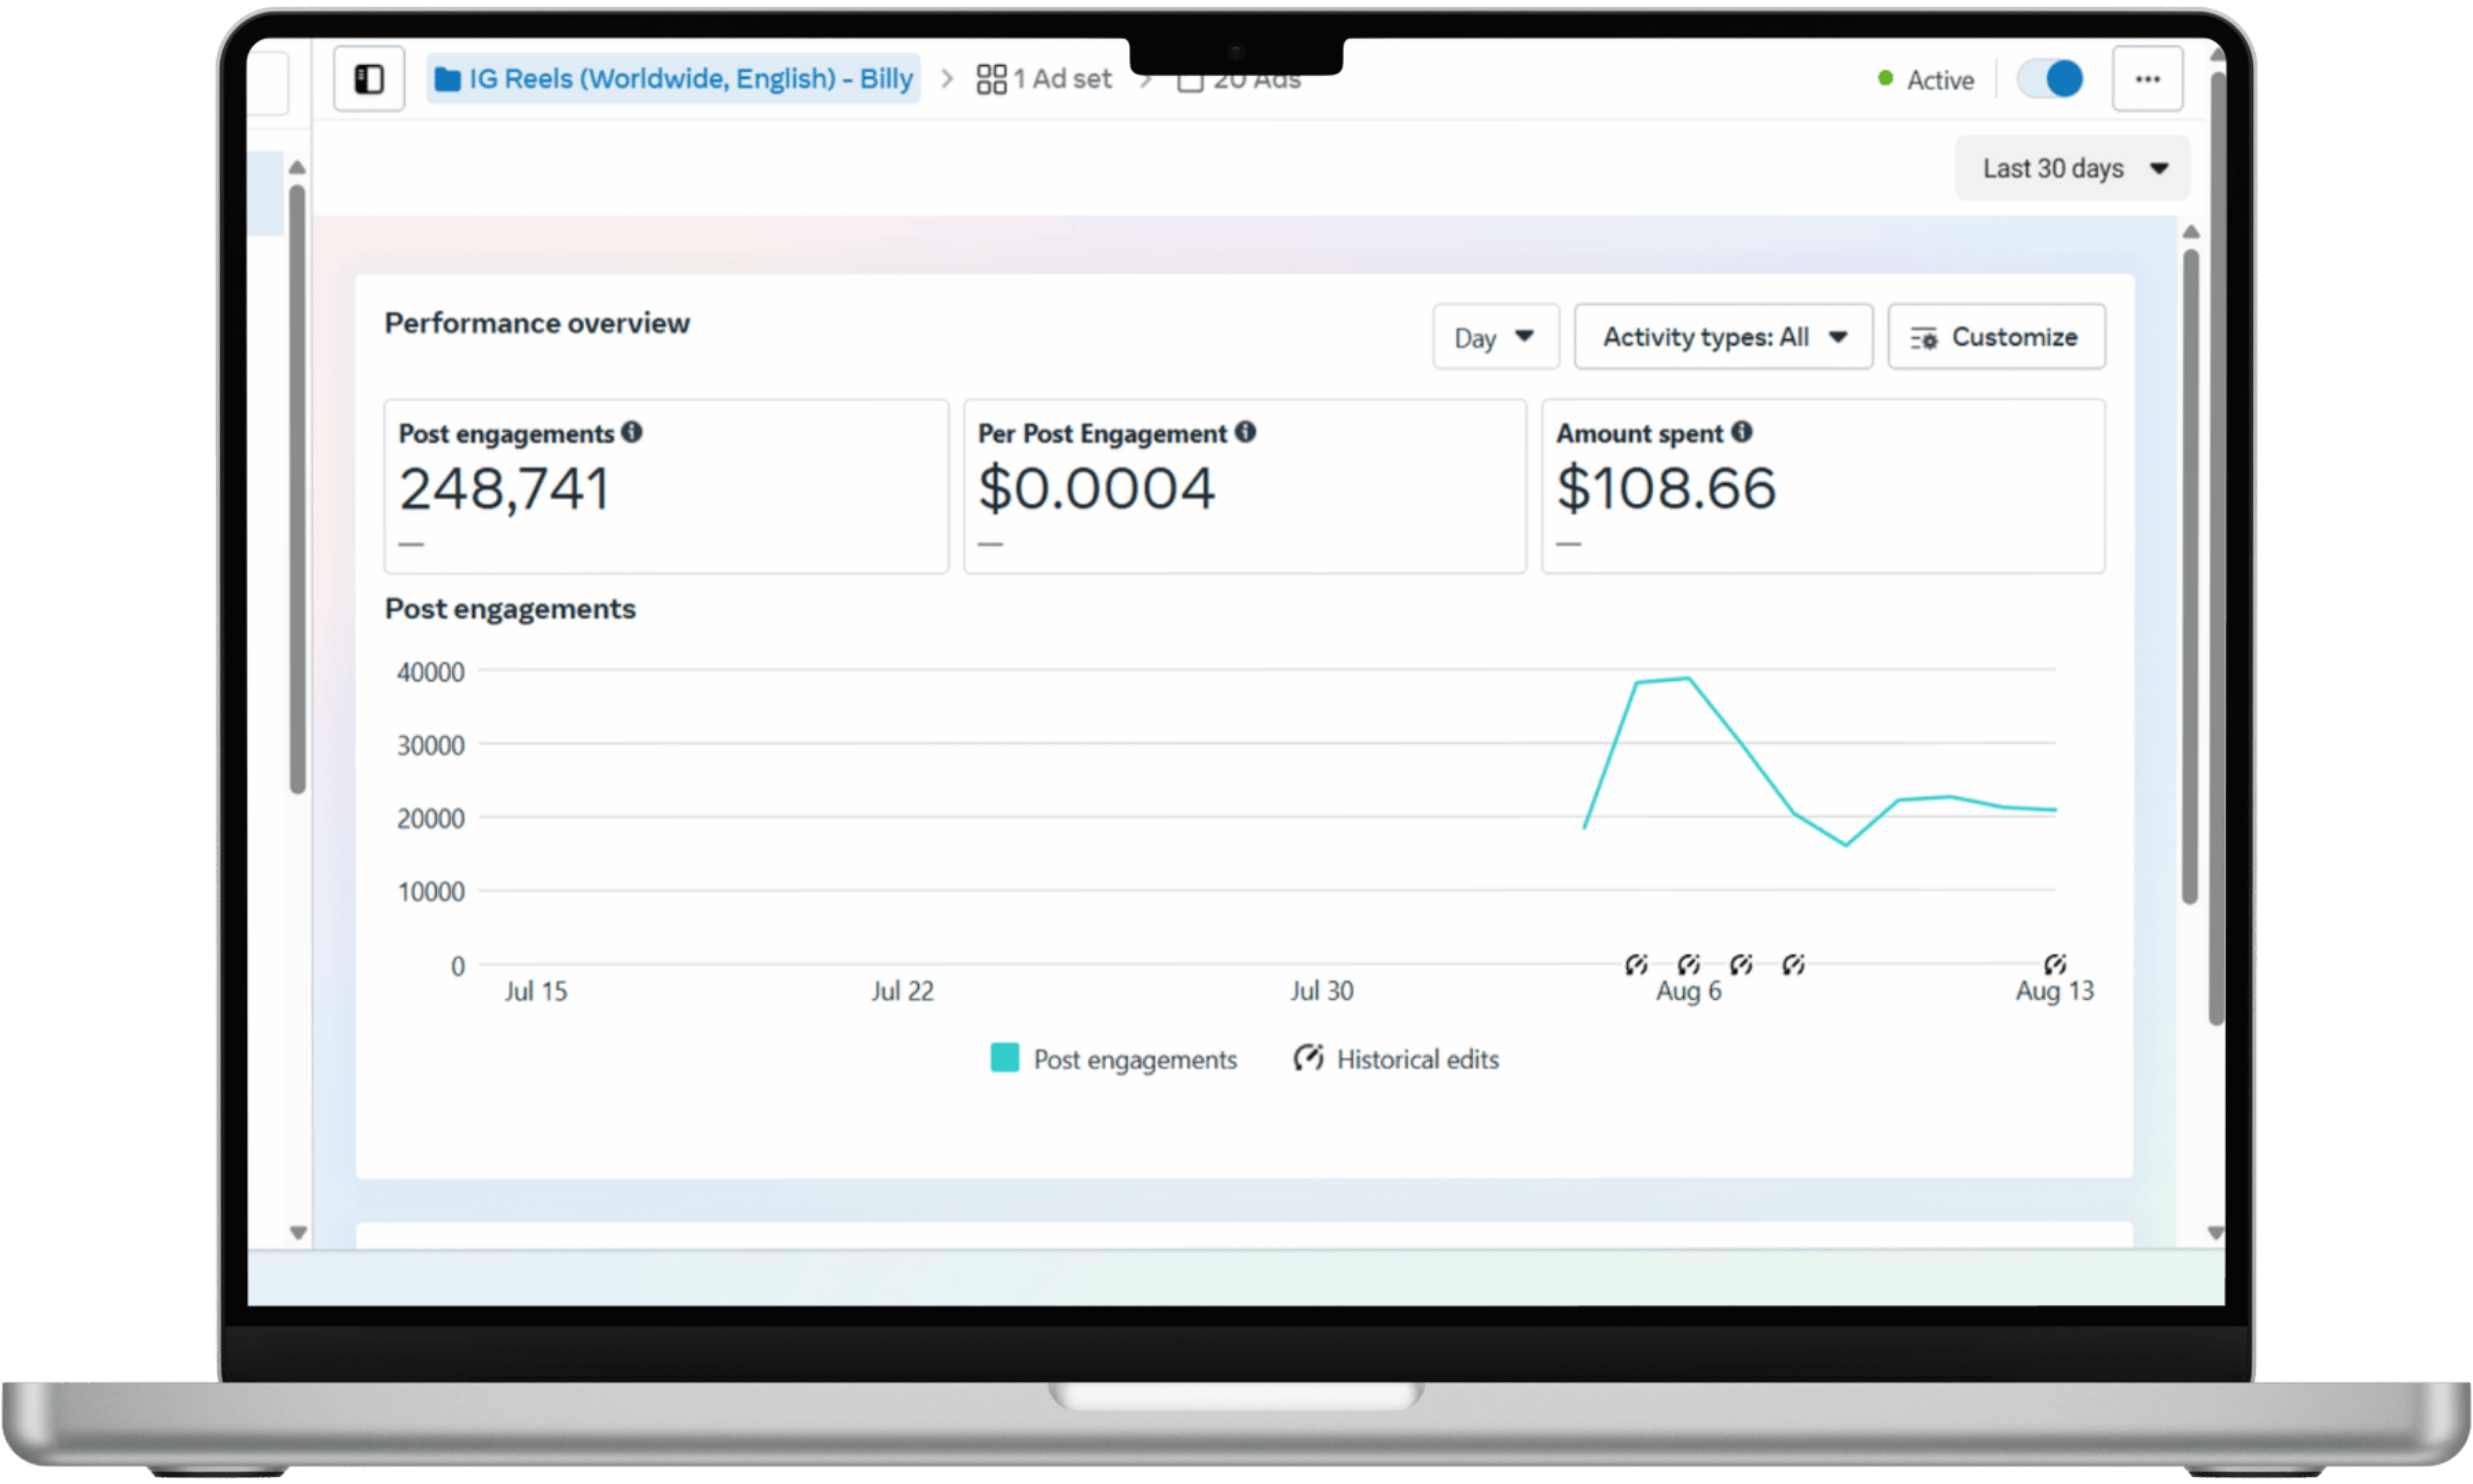Image resolution: width=2473 pixels, height=1484 pixels.
Task: Click the Historical edits legend icon
Action: 1309,1058
